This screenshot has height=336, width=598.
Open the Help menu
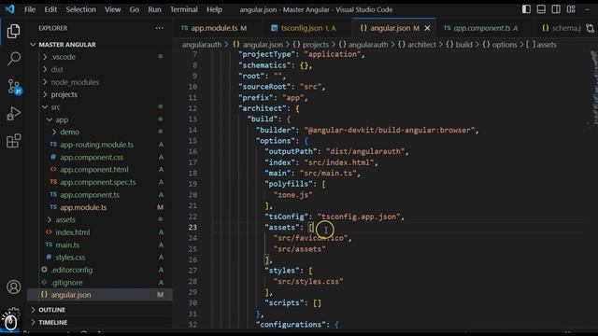click(214, 9)
